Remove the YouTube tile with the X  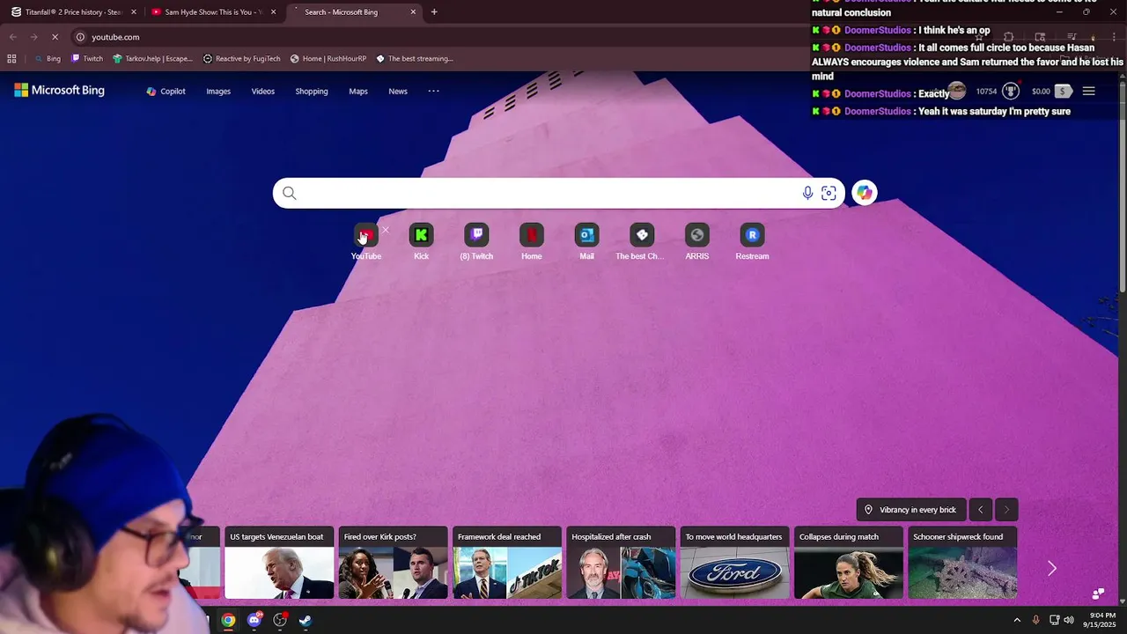tap(385, 230)
